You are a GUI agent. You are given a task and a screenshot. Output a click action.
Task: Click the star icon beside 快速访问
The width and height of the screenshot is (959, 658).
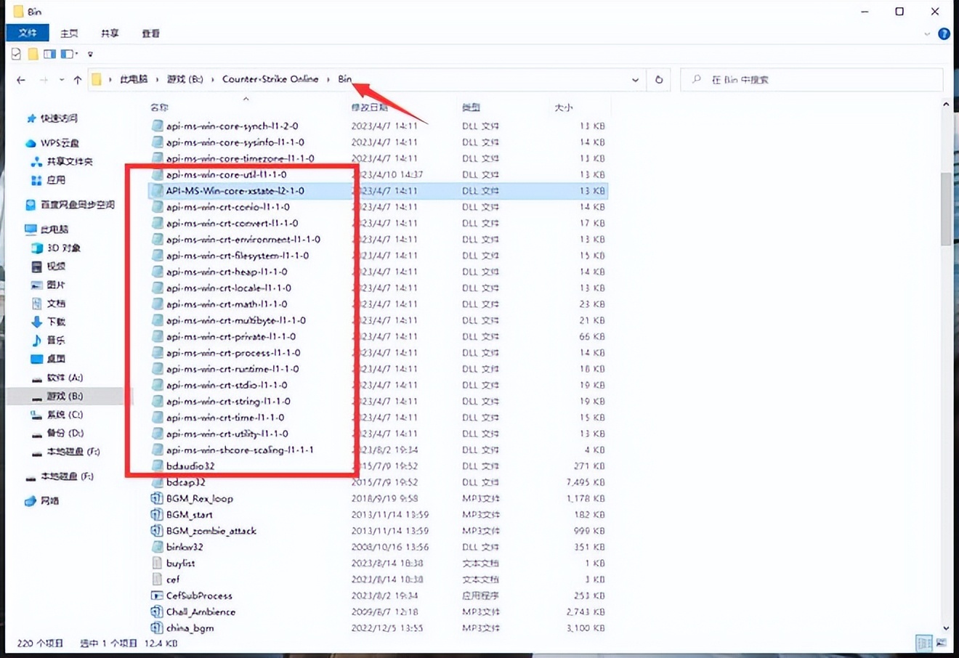point(31,118)
